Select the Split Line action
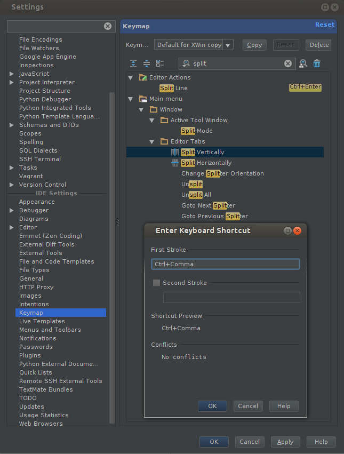Viewport: 344px width, 454px height. pyautogui.click(x=173, y=88)
